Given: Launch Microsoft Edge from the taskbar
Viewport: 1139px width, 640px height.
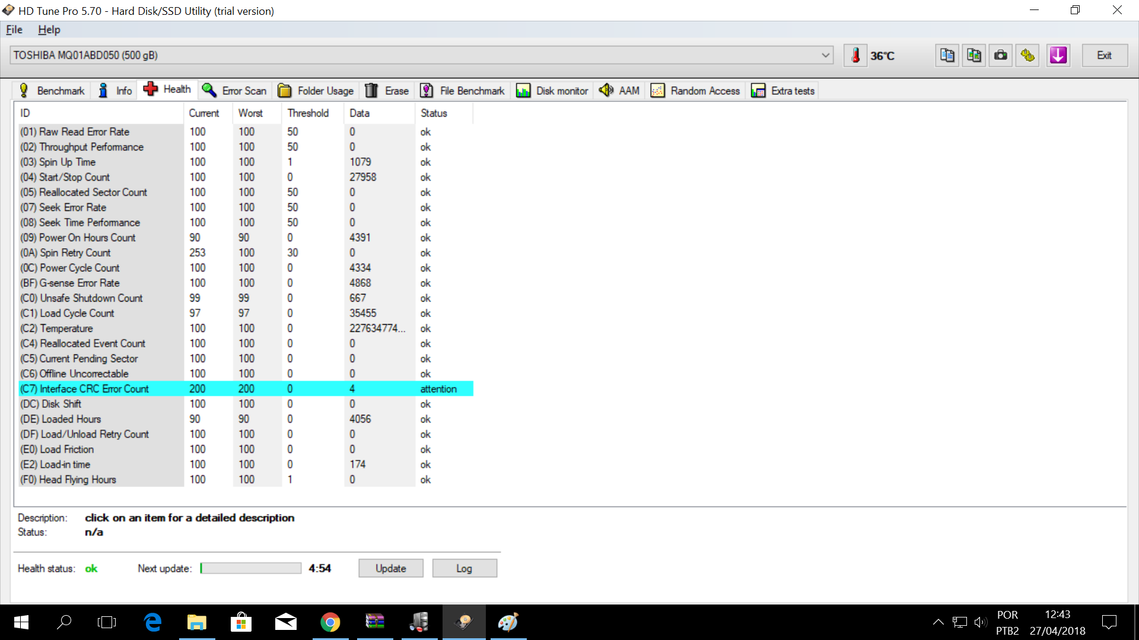Looking at the screenshot, I should click(x=152, y=622).
